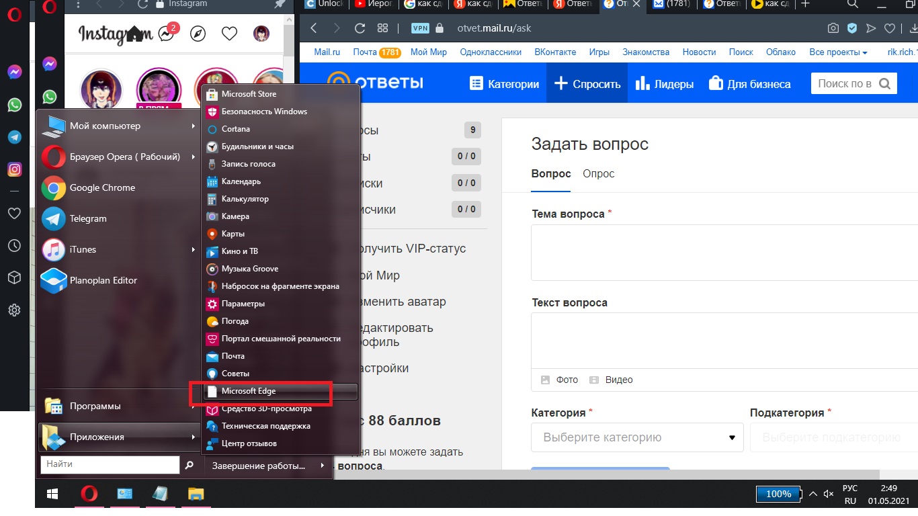This screenshot has width=918, height=516.
Task: Click the start menu Найти search field
Action: pos(110,464)
